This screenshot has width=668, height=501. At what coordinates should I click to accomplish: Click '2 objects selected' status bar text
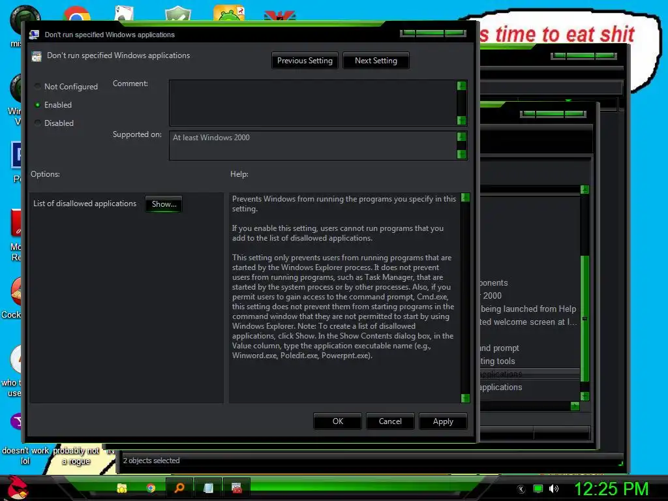[151, 461]
